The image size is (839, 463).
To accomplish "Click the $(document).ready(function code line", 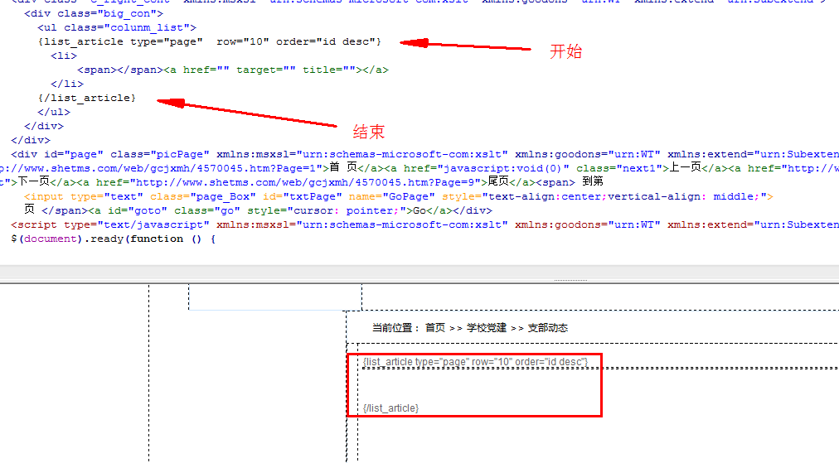I will pos(113,239).
